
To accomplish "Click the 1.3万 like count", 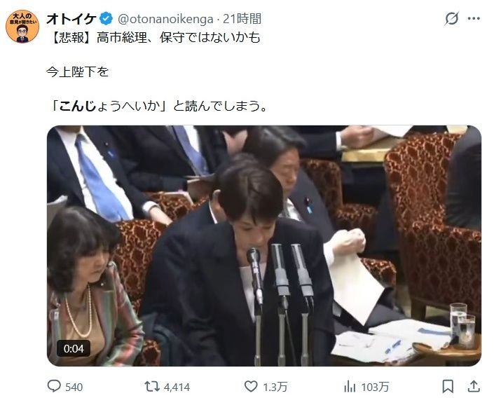I will [275, 387].
